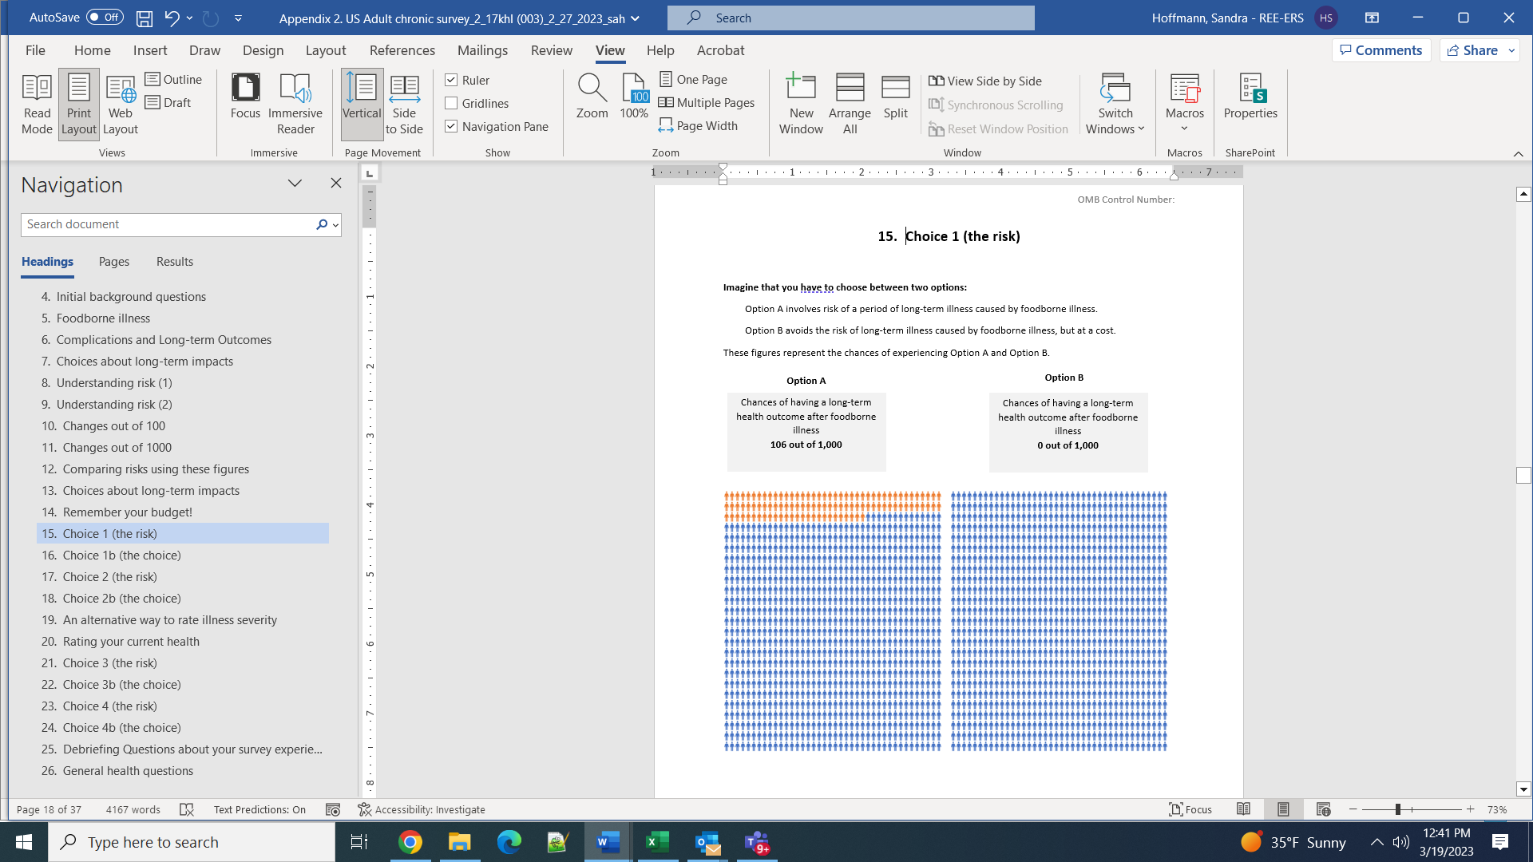Click the zoom slider in status bar

pyautogui.click(x=1397, y=809)
